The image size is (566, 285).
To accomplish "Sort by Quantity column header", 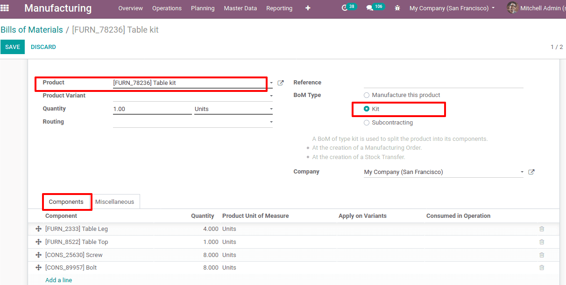I will tap(203, 216).
